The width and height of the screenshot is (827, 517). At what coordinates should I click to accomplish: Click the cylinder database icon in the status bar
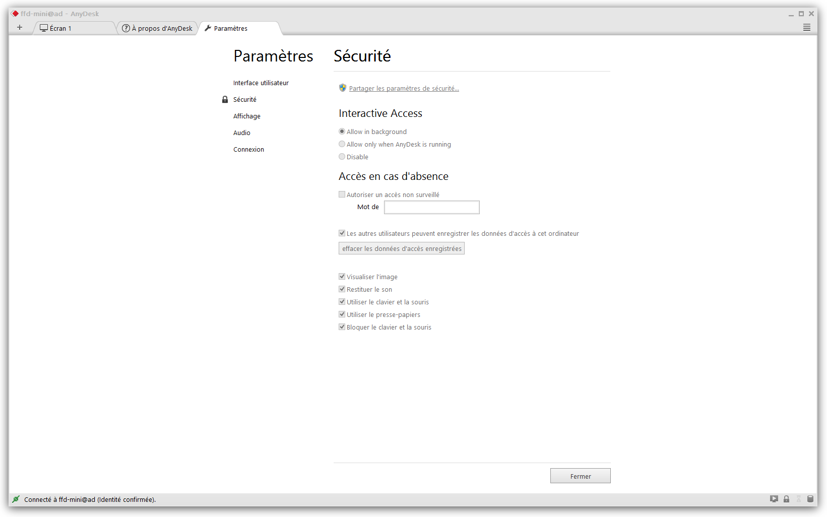click(x=810, y=499)
